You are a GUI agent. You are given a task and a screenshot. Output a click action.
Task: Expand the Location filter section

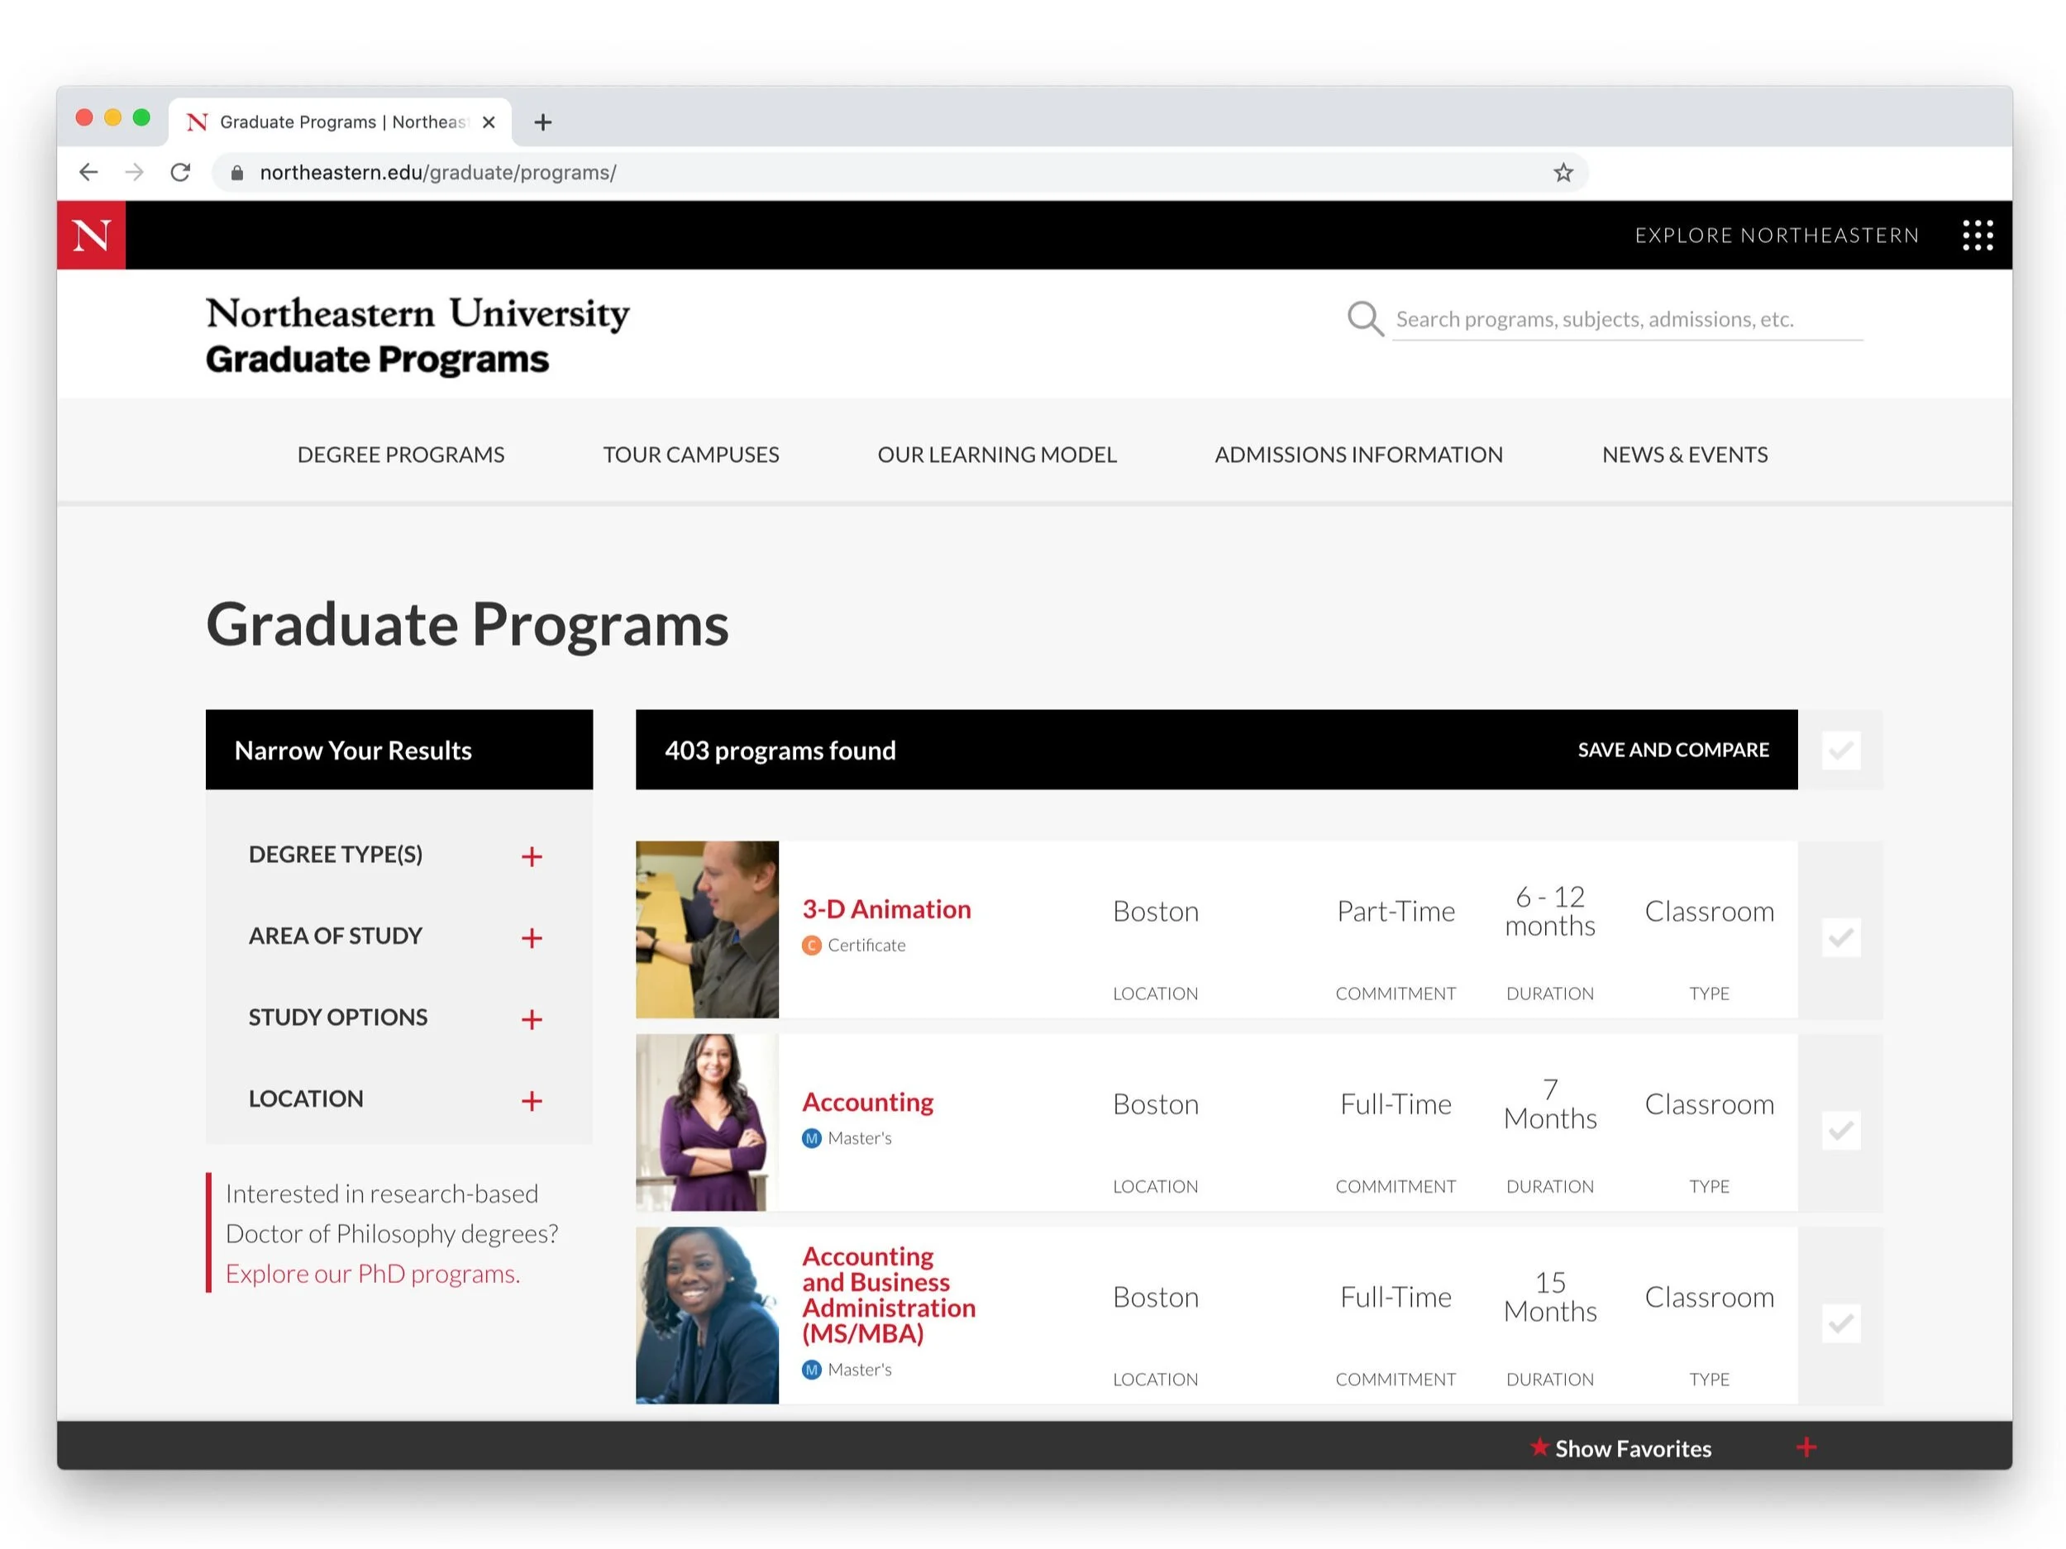pos(532,1101)
